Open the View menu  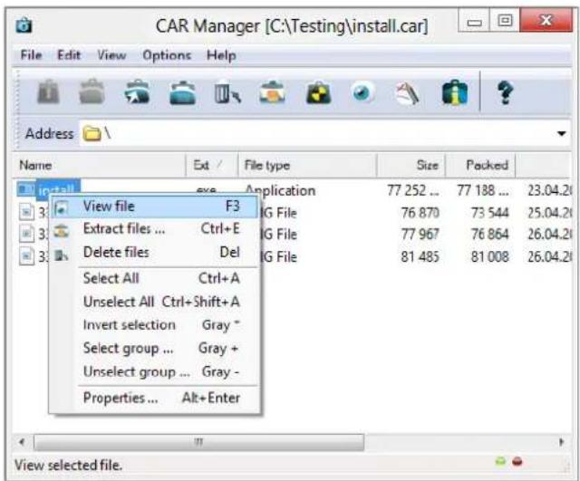pyautogui.click(x=111, y=55)
